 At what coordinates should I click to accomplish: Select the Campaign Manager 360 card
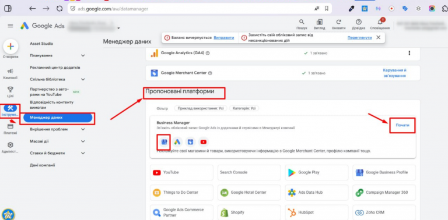[384, 193]
